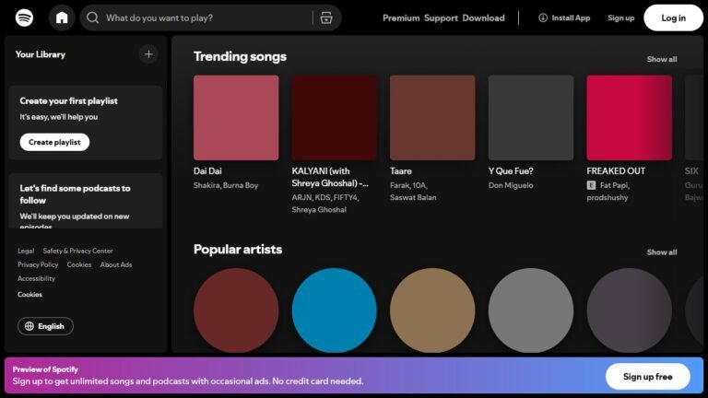Click the Sign up free button

[x=647, y=377]
